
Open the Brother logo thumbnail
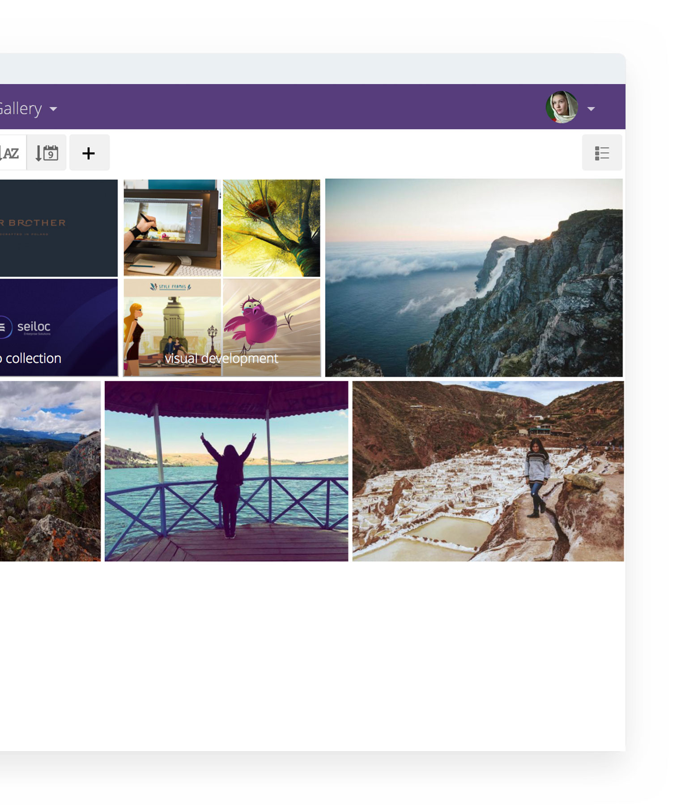click(59, 228)
